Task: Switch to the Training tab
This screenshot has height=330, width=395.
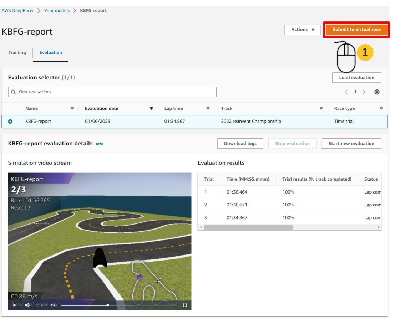Action: [x=17, y=52]
